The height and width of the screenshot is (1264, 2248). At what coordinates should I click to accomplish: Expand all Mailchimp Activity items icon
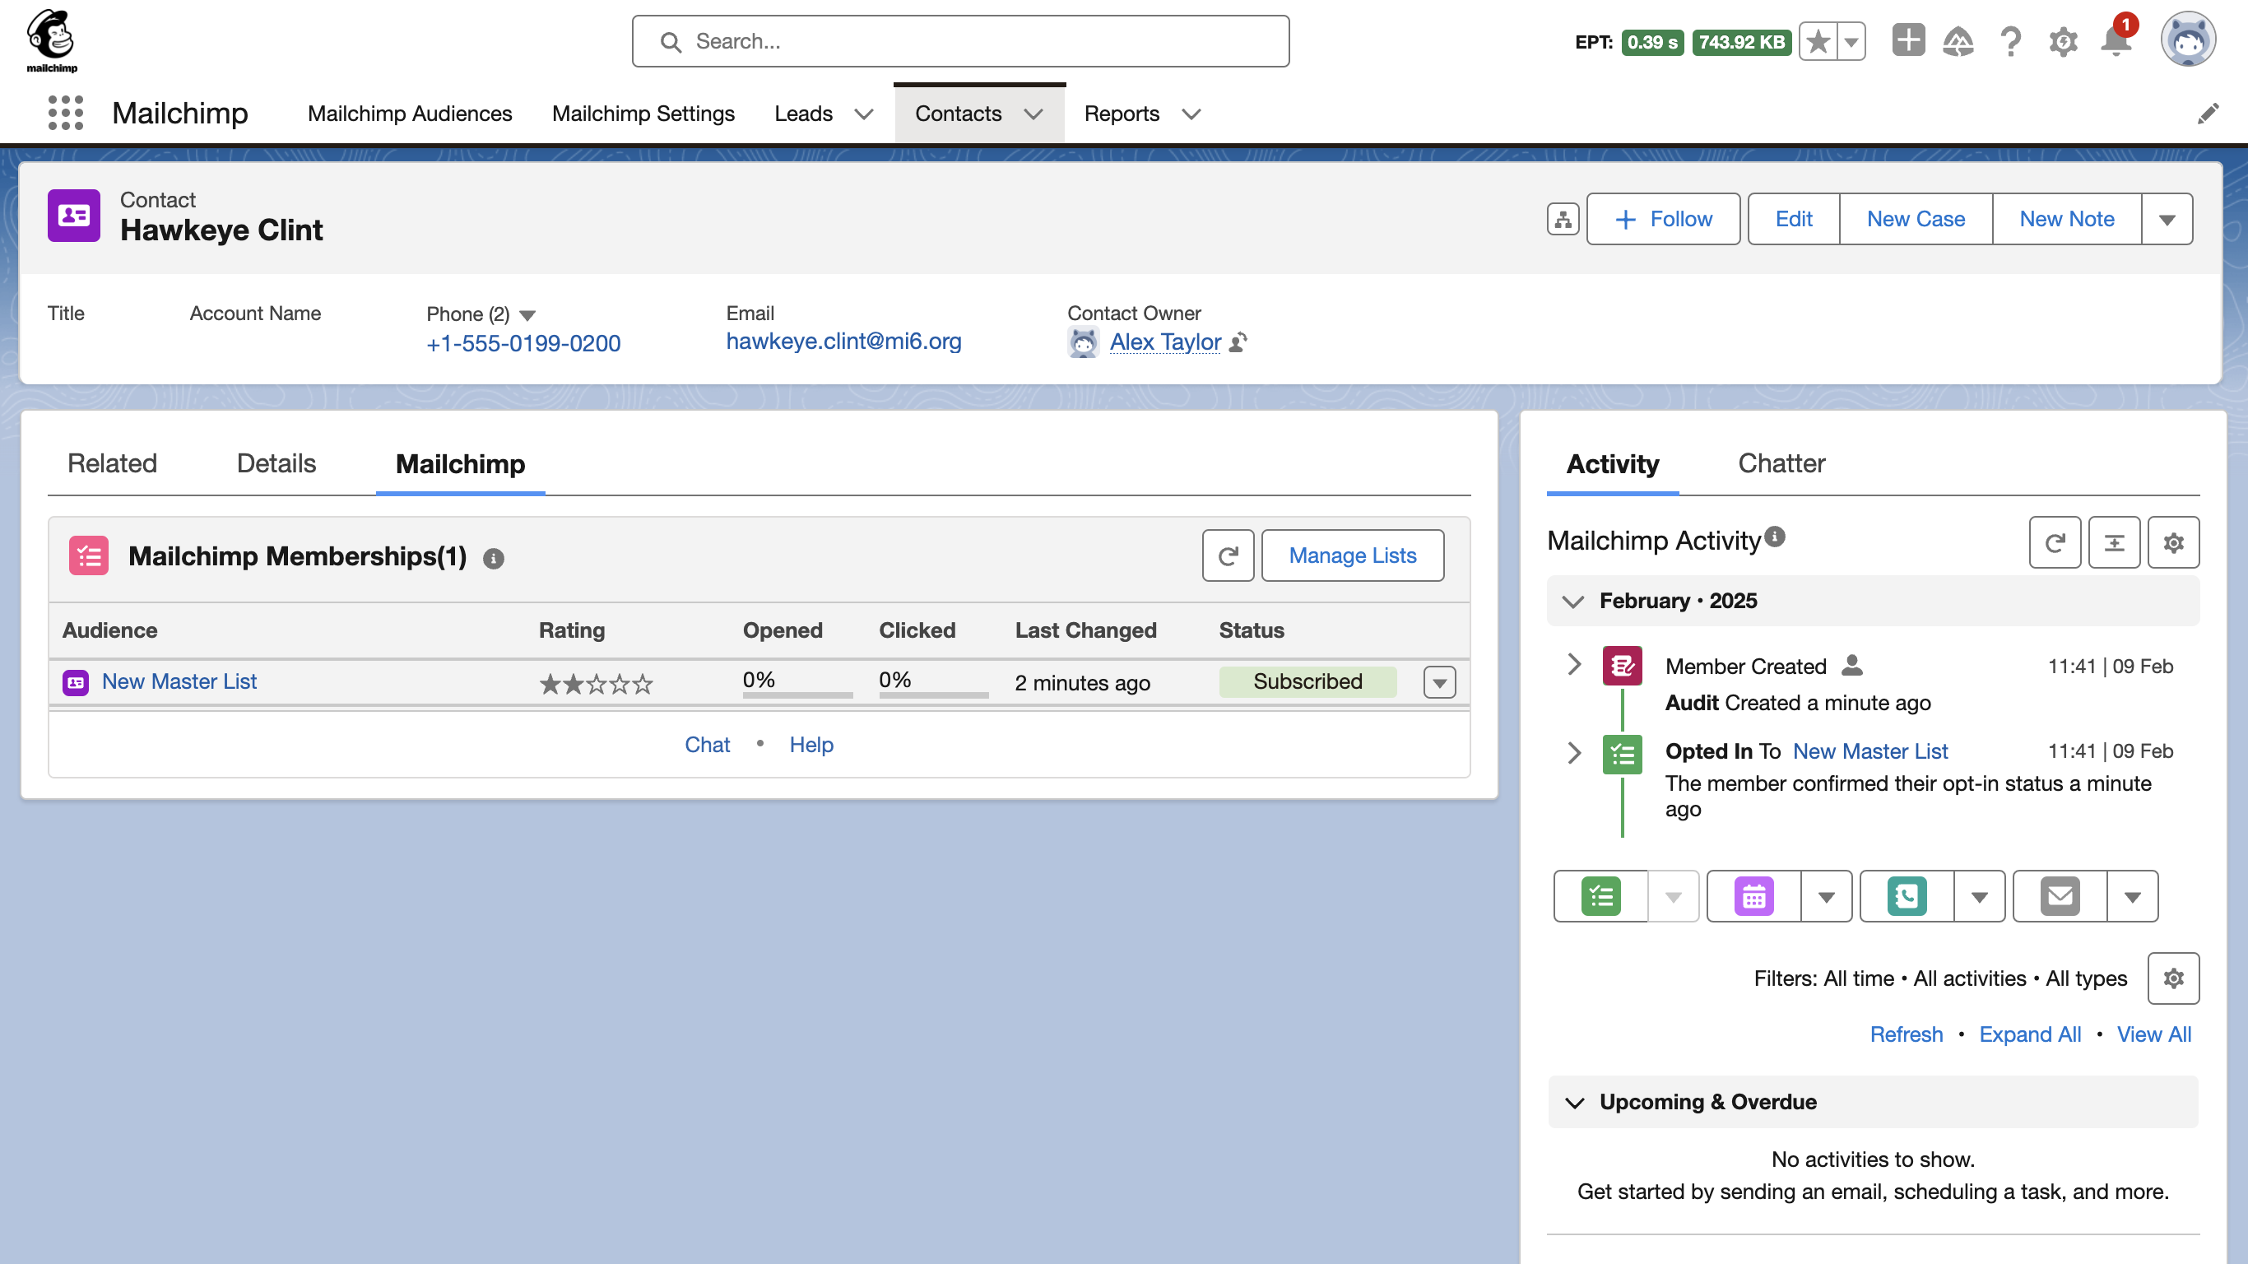(x=2114, y=542)
